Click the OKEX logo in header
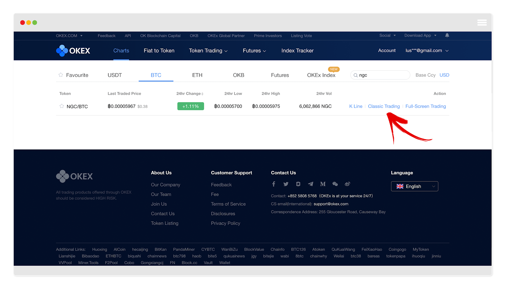Screen dimensions: 509x286 tap(73, 51)
